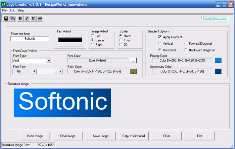Open Font Color picker button
The height and width of the screenshot is (149, 235).
point(133,61)
